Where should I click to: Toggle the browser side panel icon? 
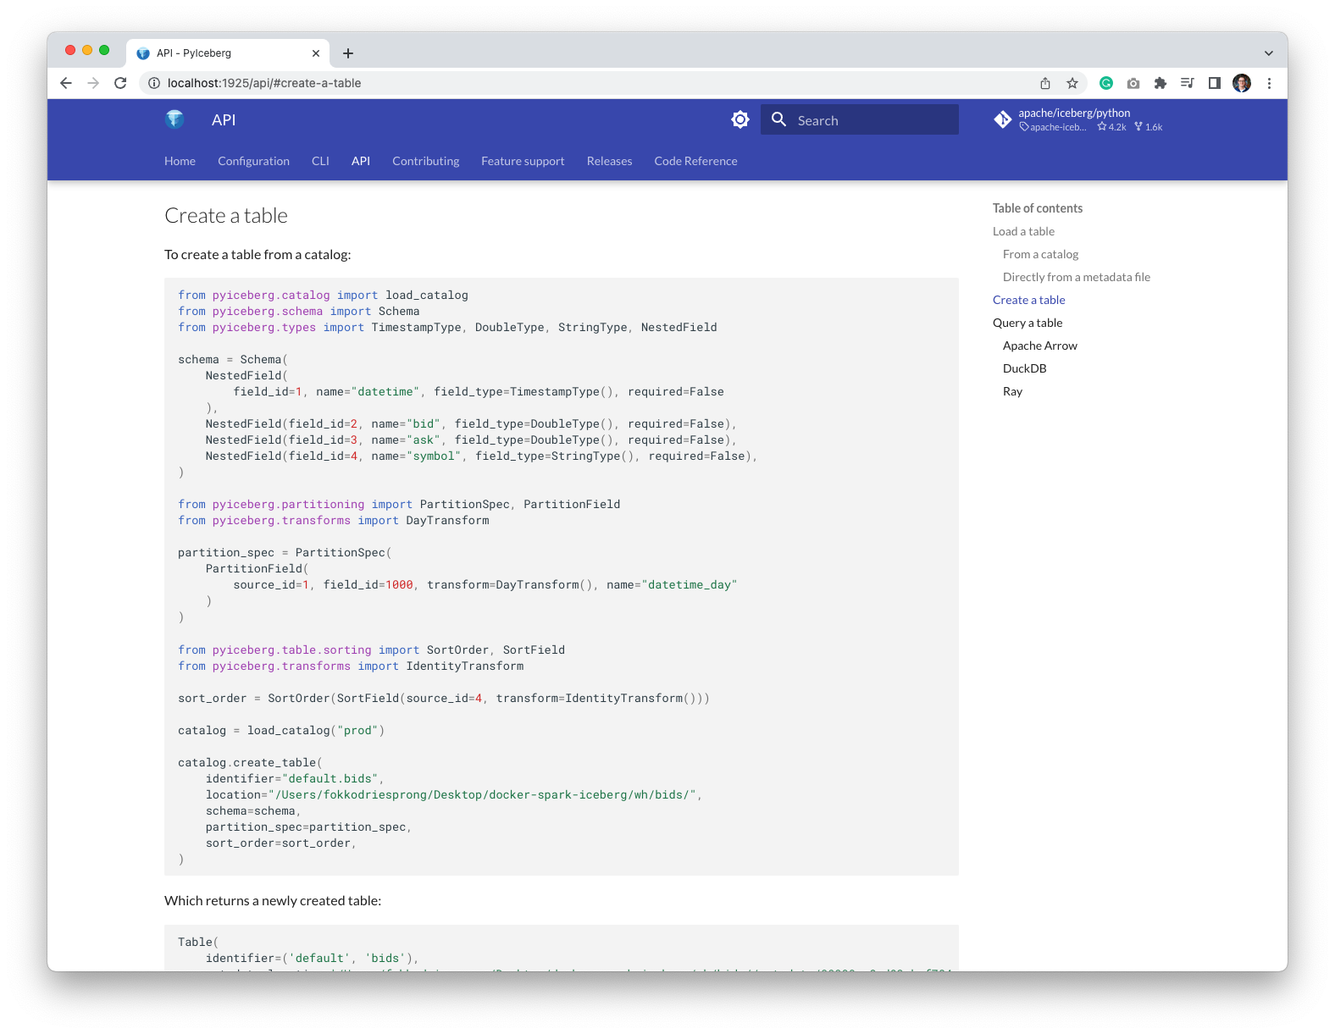[1215, 83]
